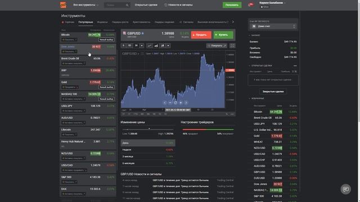Add GBPUSD to favorites with star

142,34
